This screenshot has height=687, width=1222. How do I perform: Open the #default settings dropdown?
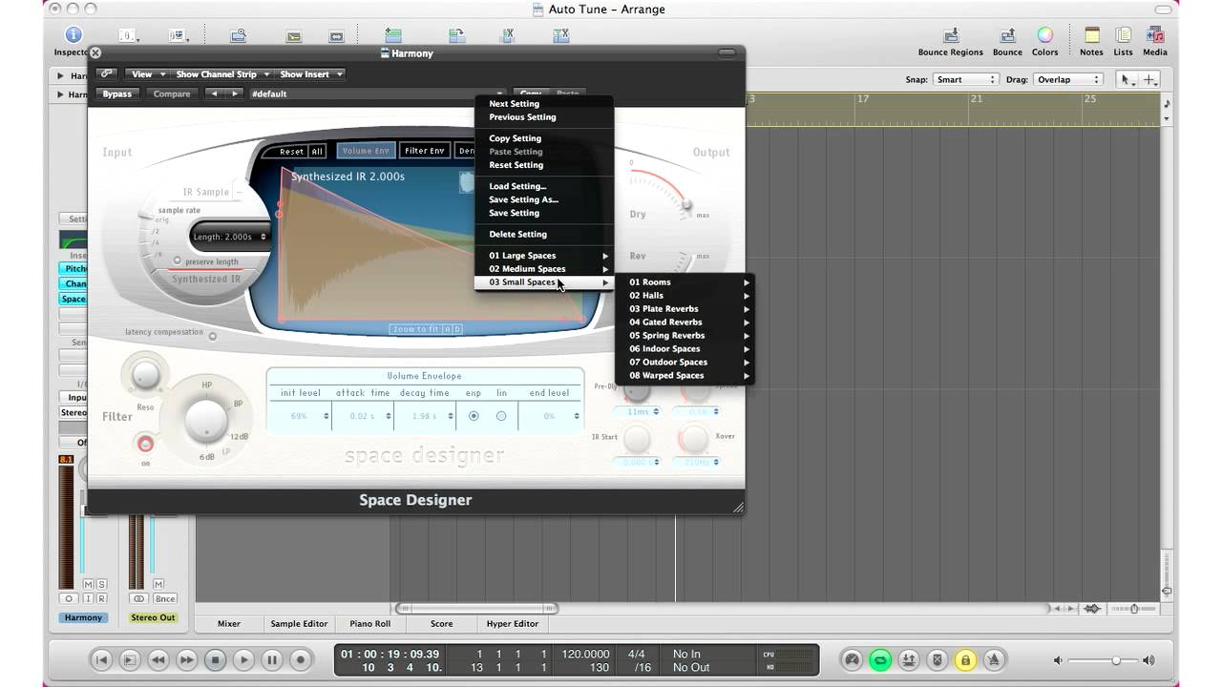377,94
